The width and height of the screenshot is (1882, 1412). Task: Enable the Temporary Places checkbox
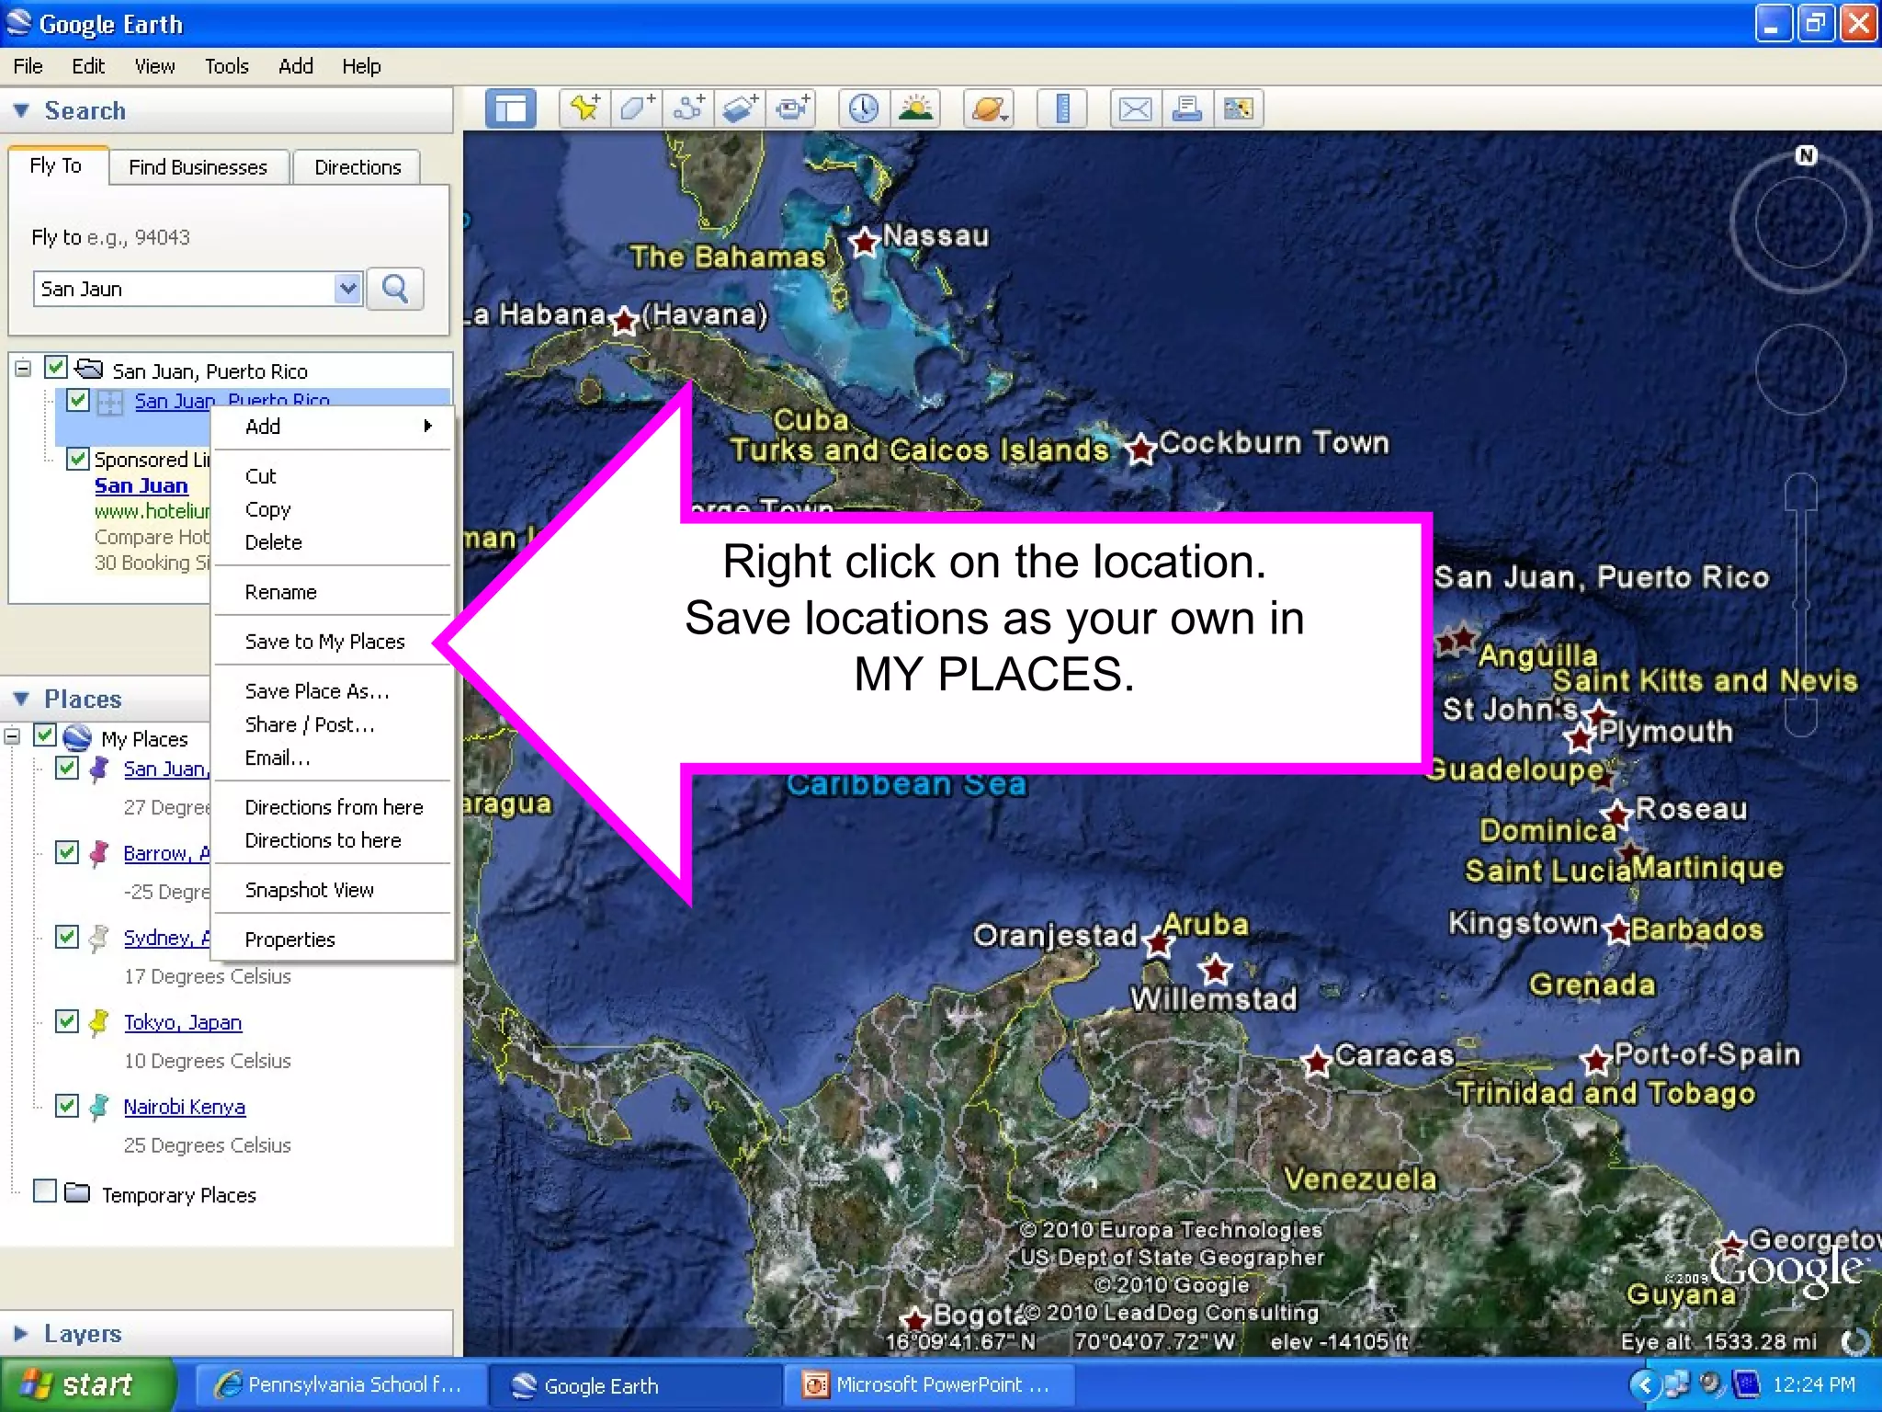[45, 1191]
